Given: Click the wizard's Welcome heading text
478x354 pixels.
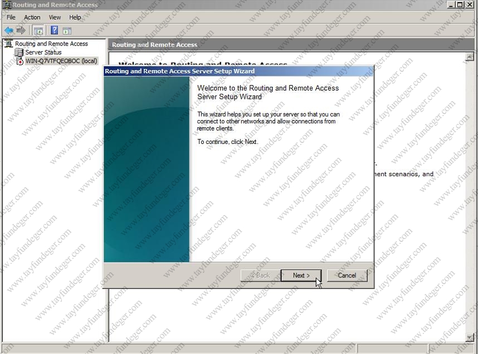Looking at the screenshot, I should (268, 92).
